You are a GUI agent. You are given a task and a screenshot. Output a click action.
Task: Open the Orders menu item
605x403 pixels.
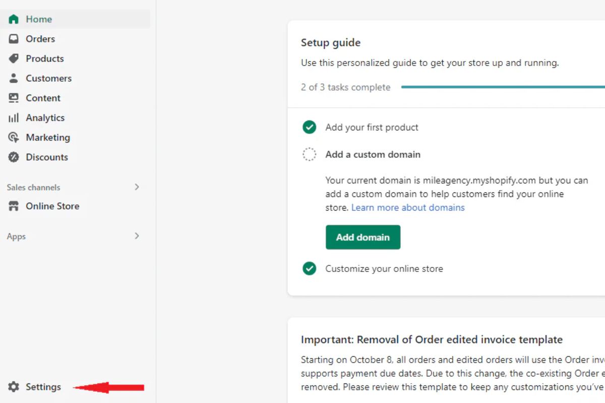pos(40,39)
